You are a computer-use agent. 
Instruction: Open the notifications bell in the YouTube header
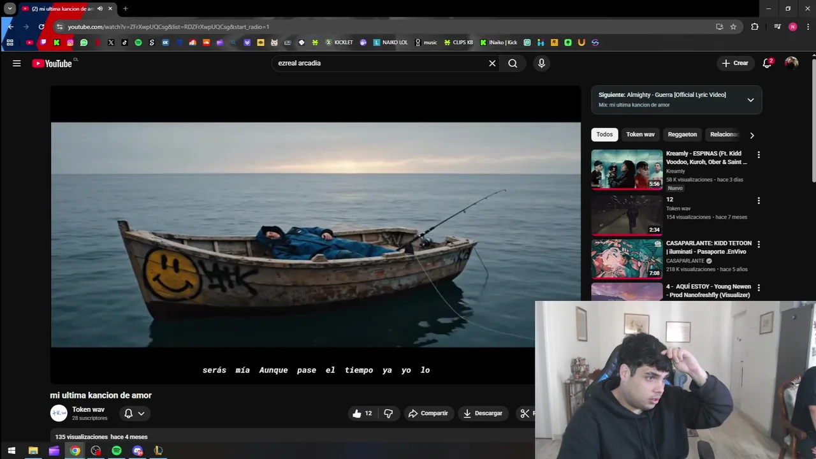tap(768, 63)
